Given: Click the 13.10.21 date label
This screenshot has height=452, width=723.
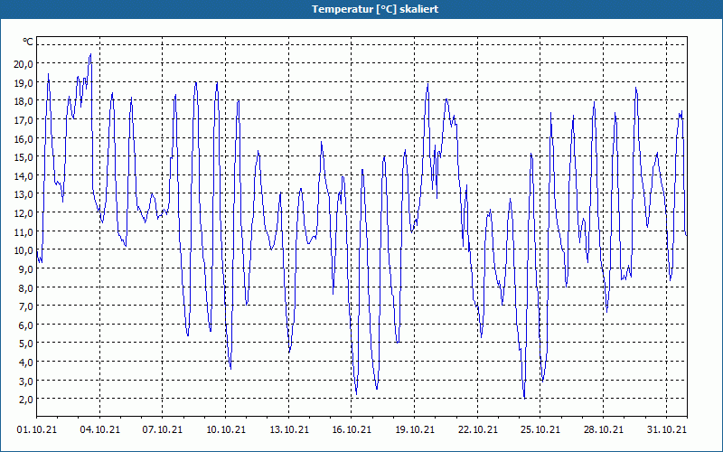Looking at the screenshot, I should click(x=288, y=430).
